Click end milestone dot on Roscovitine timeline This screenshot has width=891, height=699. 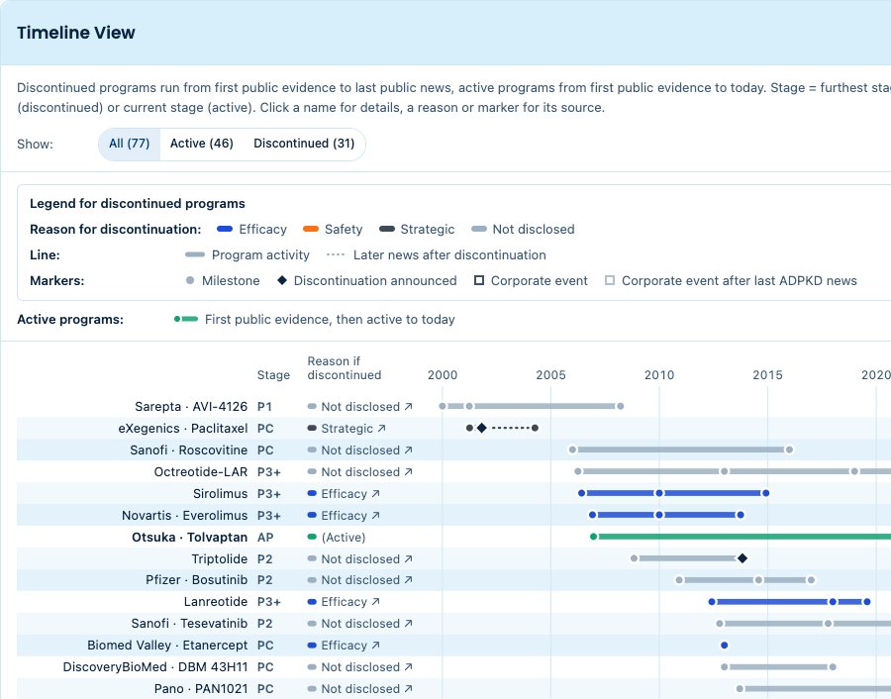click(789, 449)
